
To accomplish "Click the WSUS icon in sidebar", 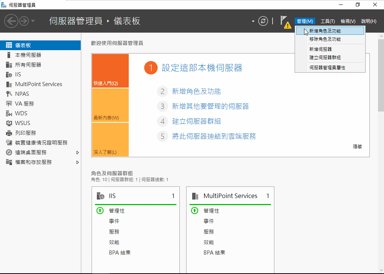I will coord(9,123).
